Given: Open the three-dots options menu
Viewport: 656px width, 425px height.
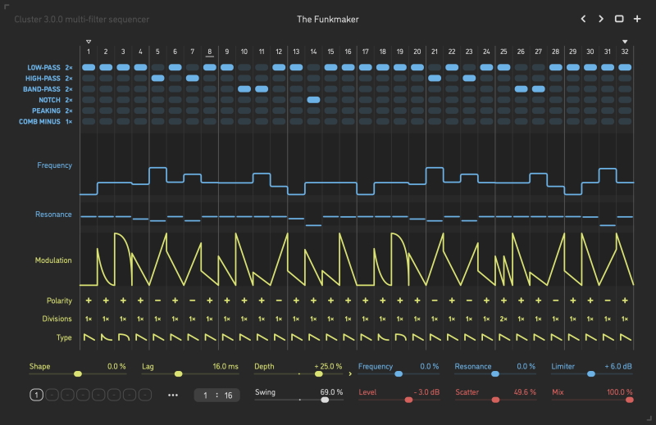Looking at the screenshot, I should [x=173, y=395].
